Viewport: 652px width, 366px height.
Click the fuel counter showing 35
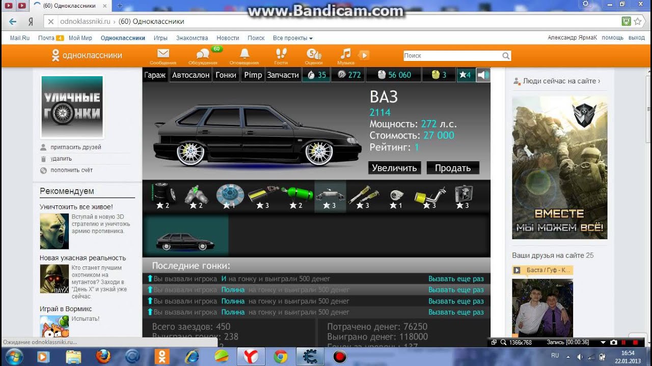(x=316, y=75)
